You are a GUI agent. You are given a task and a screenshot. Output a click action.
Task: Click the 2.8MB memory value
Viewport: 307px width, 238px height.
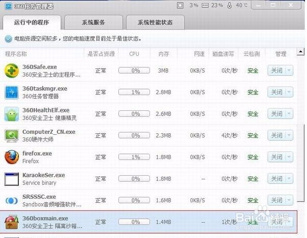164,92
